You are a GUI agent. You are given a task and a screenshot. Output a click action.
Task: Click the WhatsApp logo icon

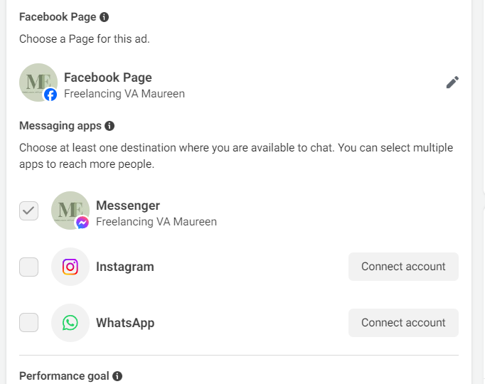pos(70,323)
